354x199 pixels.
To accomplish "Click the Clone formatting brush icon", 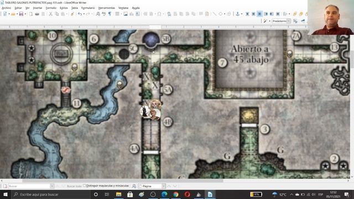I will point(72,14).
